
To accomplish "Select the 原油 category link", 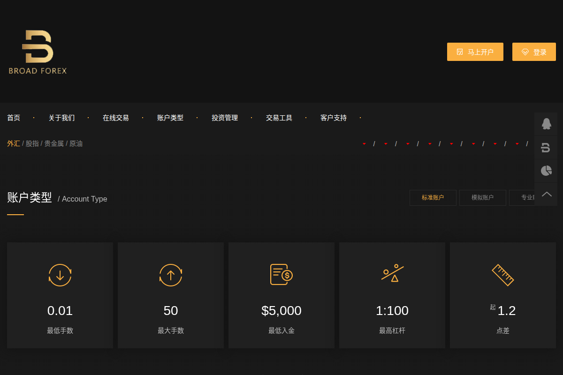I will 76,143.
